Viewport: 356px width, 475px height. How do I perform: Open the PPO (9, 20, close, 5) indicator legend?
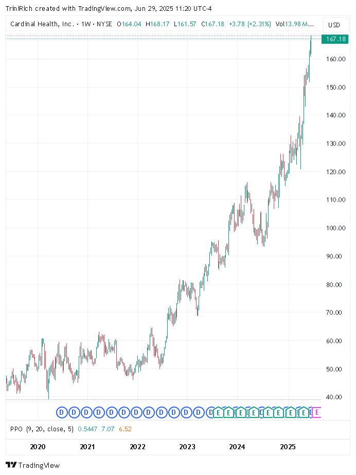(42, 429)
